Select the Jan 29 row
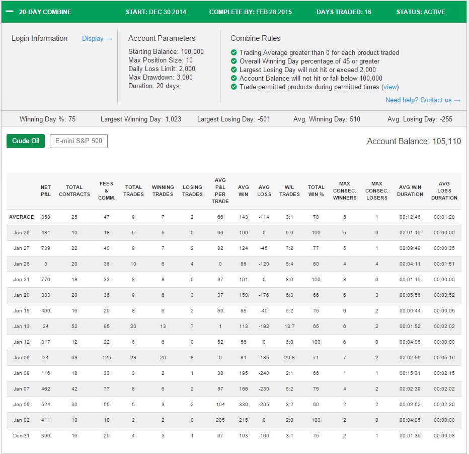This screenshot has width=469, height=454. click(x=234, y=233)
